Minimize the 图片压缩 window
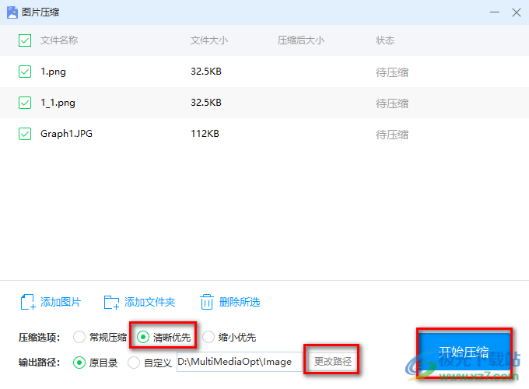This screenshot has height=389, width=529. (x=495, y=12)
